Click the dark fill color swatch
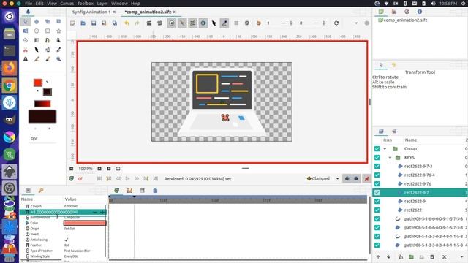 pos(48,92)
